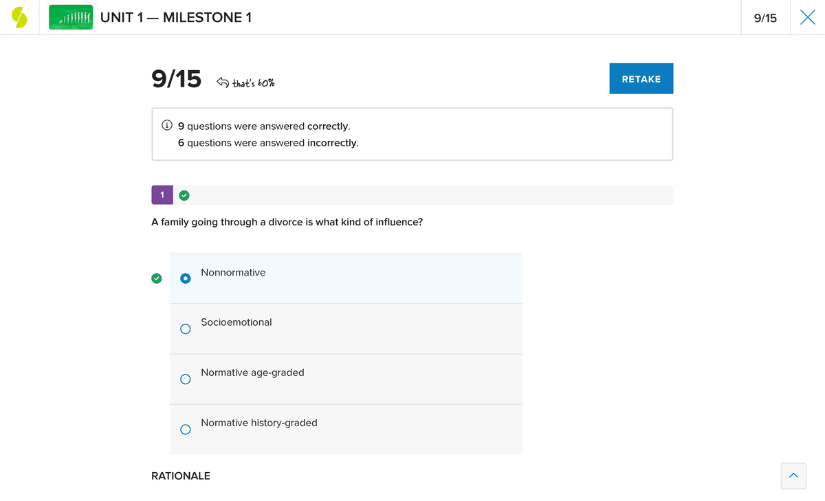Click the Unit 1 — Milestone 1 title
This screenshot has width=825, height=501.
click(176, 18)
